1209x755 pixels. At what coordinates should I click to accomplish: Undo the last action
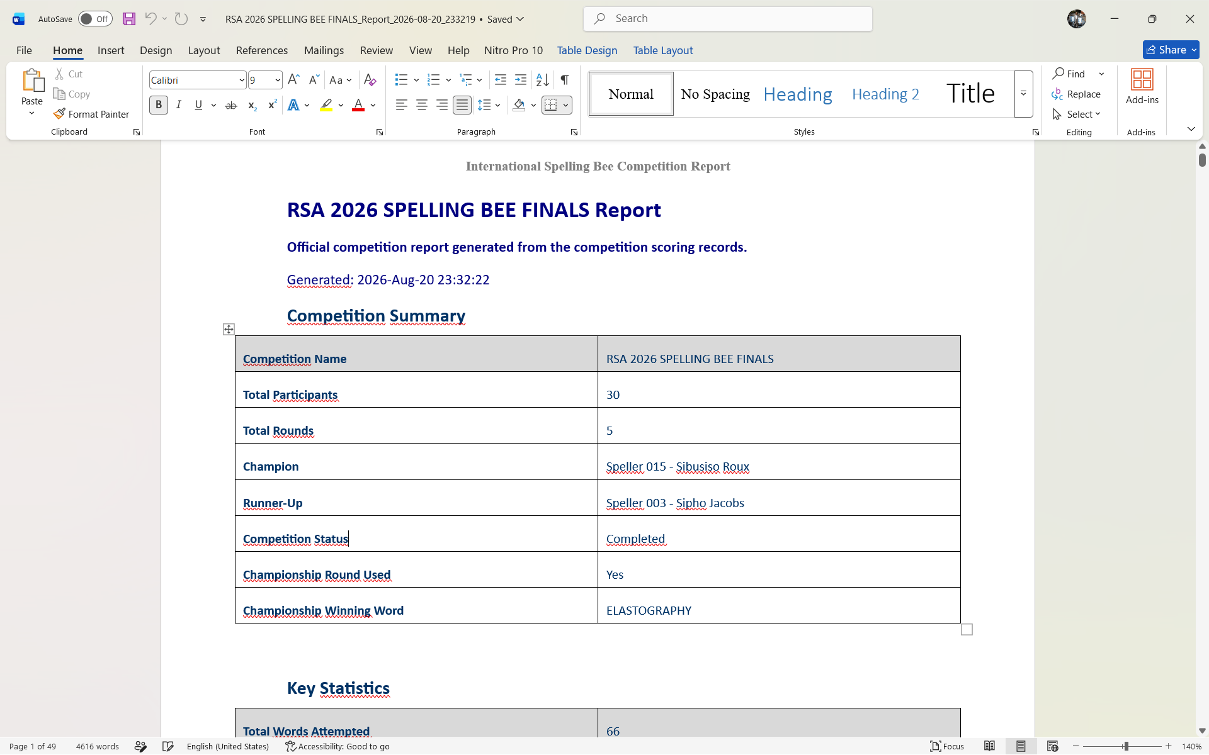[150, 19]
